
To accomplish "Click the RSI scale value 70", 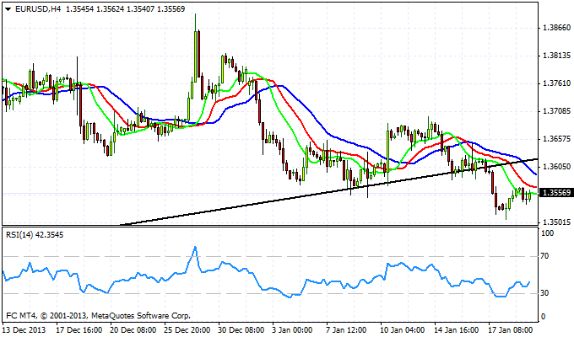I will 545,256.
